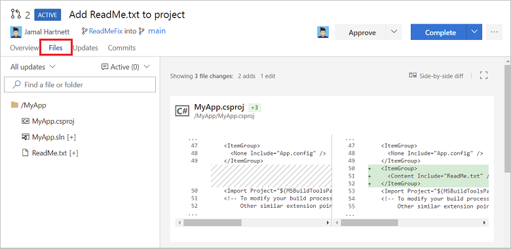Screen dimensions: 511x249
Task: Open the ReadMeFix branch link
Action: (x=105, y=31)
